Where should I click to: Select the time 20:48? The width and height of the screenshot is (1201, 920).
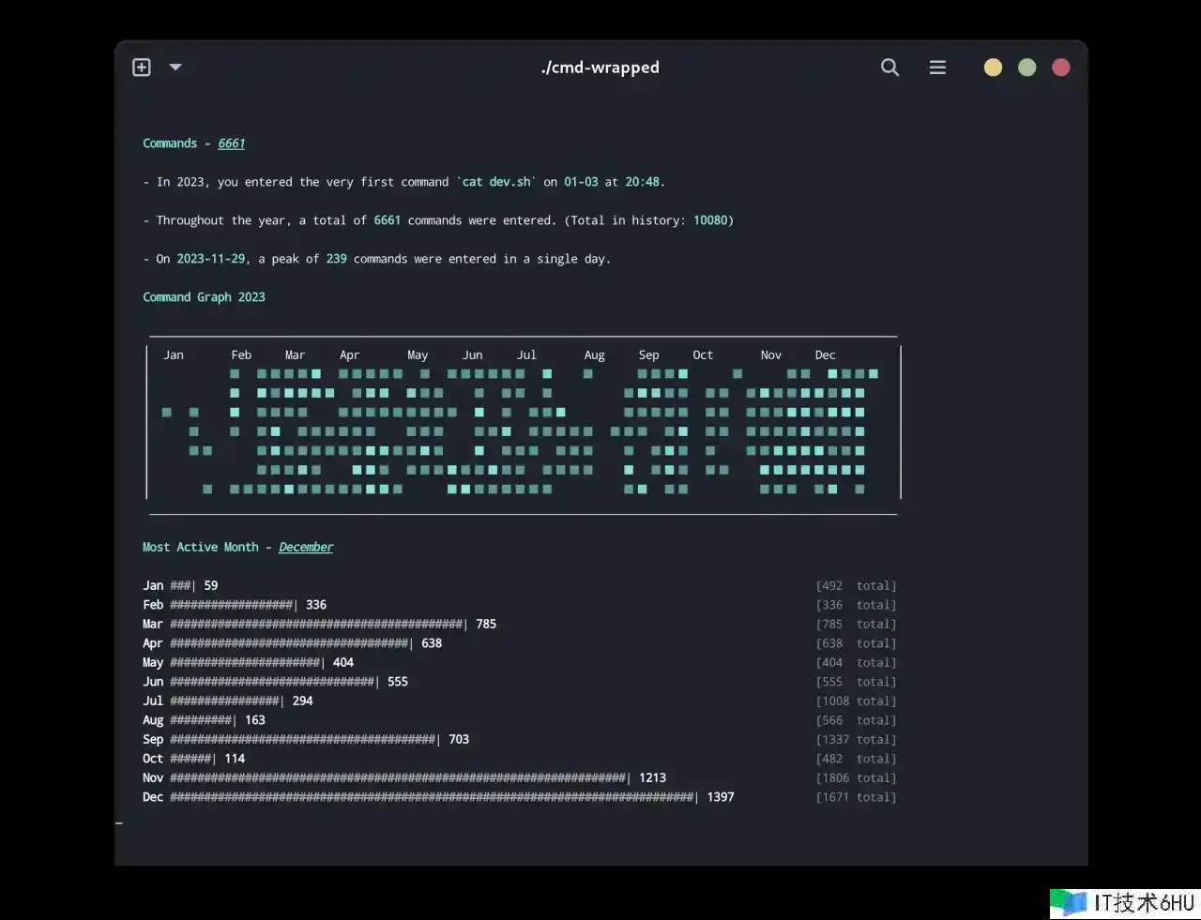click(x=642, y=182)
